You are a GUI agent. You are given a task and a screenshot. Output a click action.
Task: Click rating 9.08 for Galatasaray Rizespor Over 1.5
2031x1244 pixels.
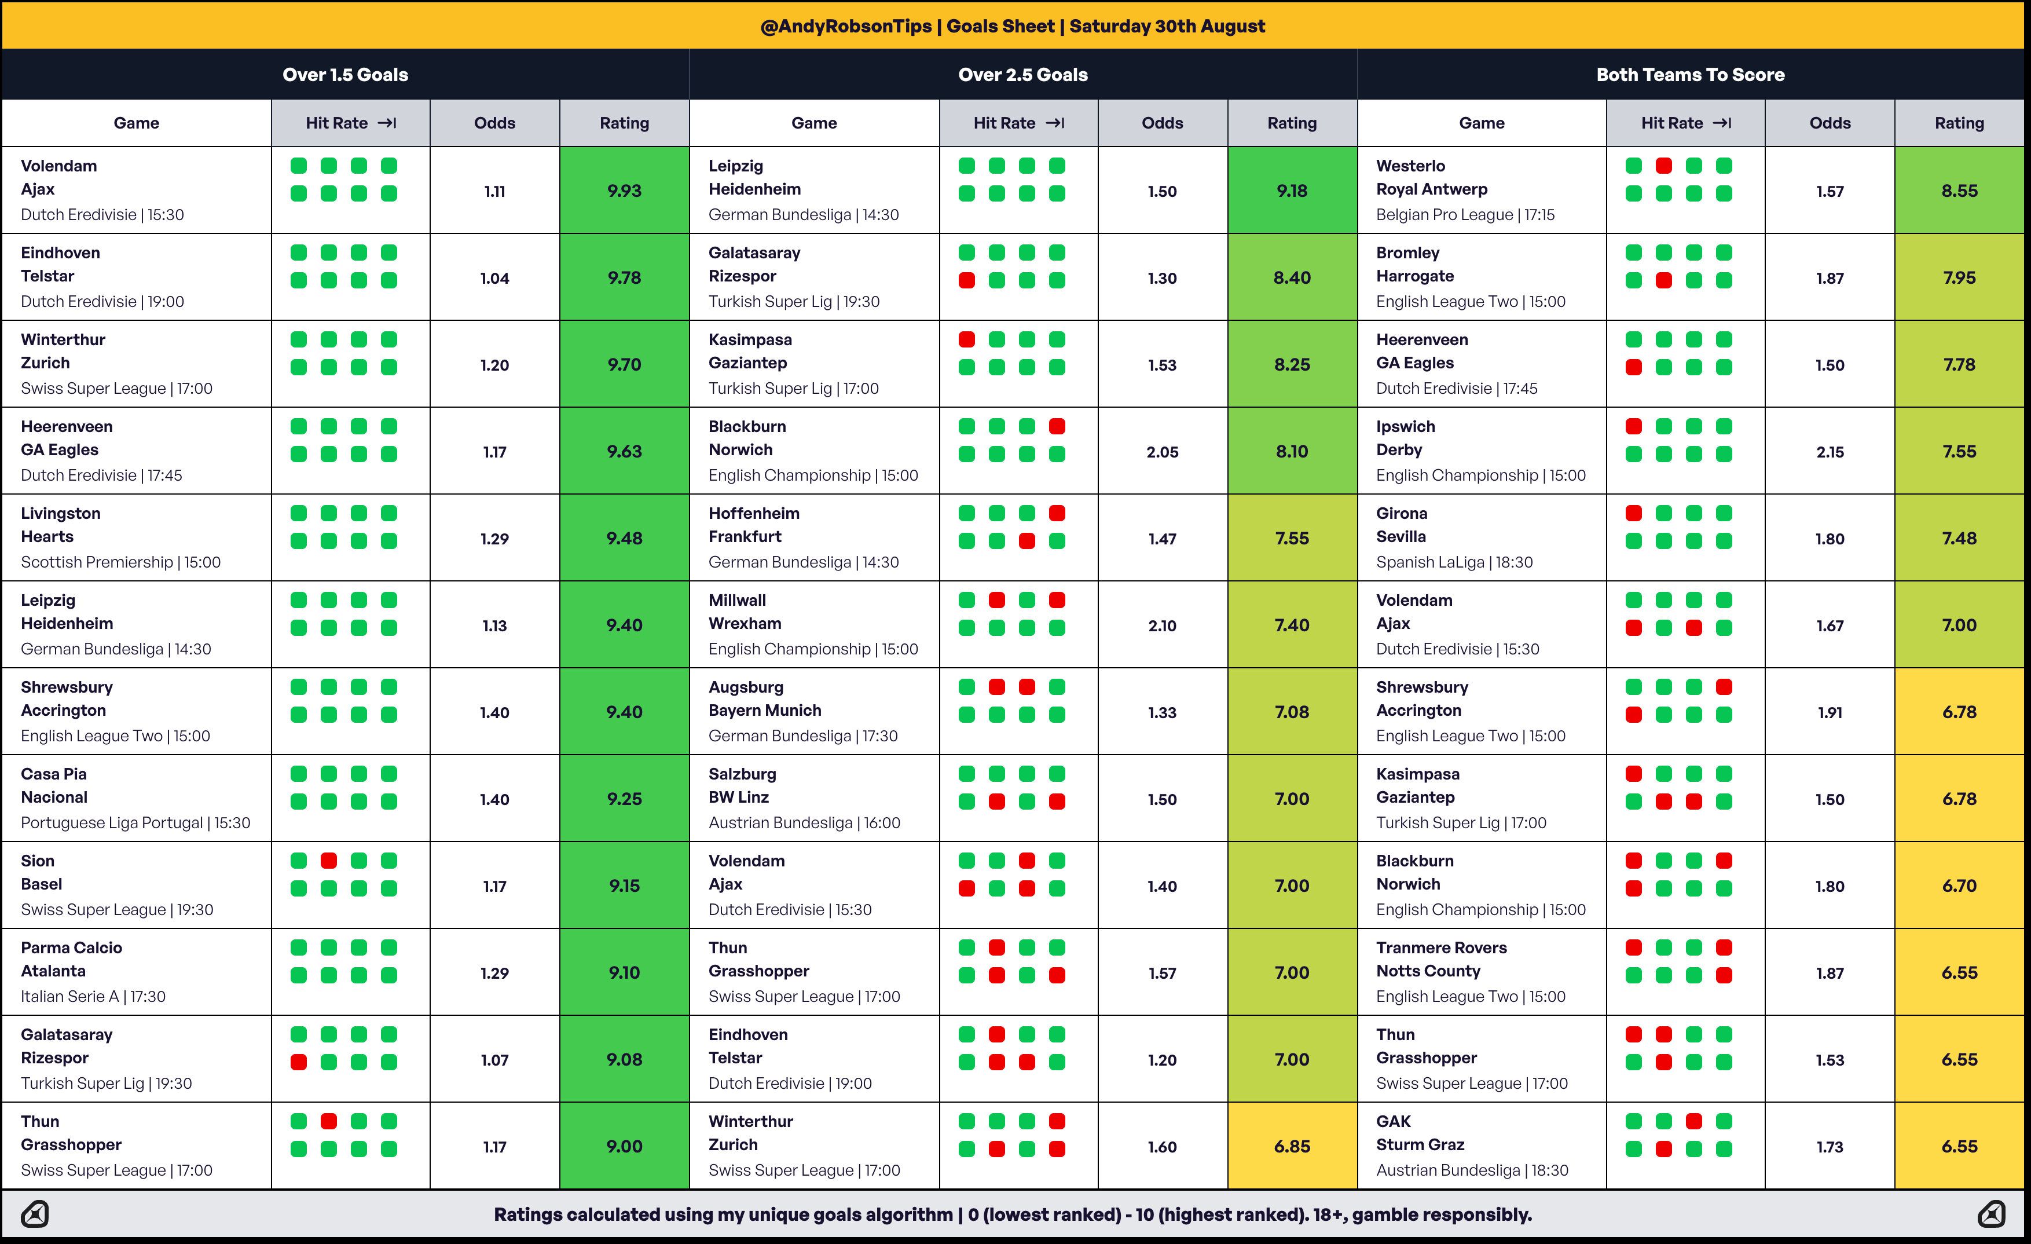[x=624, y=1059]
